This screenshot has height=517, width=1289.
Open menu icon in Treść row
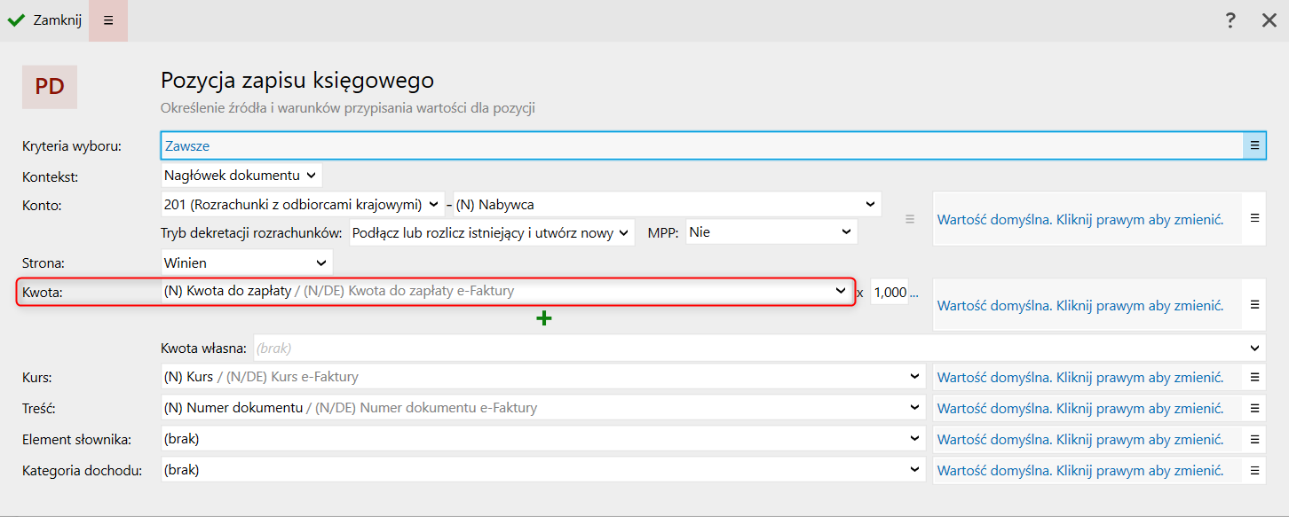pos(1254,408)
